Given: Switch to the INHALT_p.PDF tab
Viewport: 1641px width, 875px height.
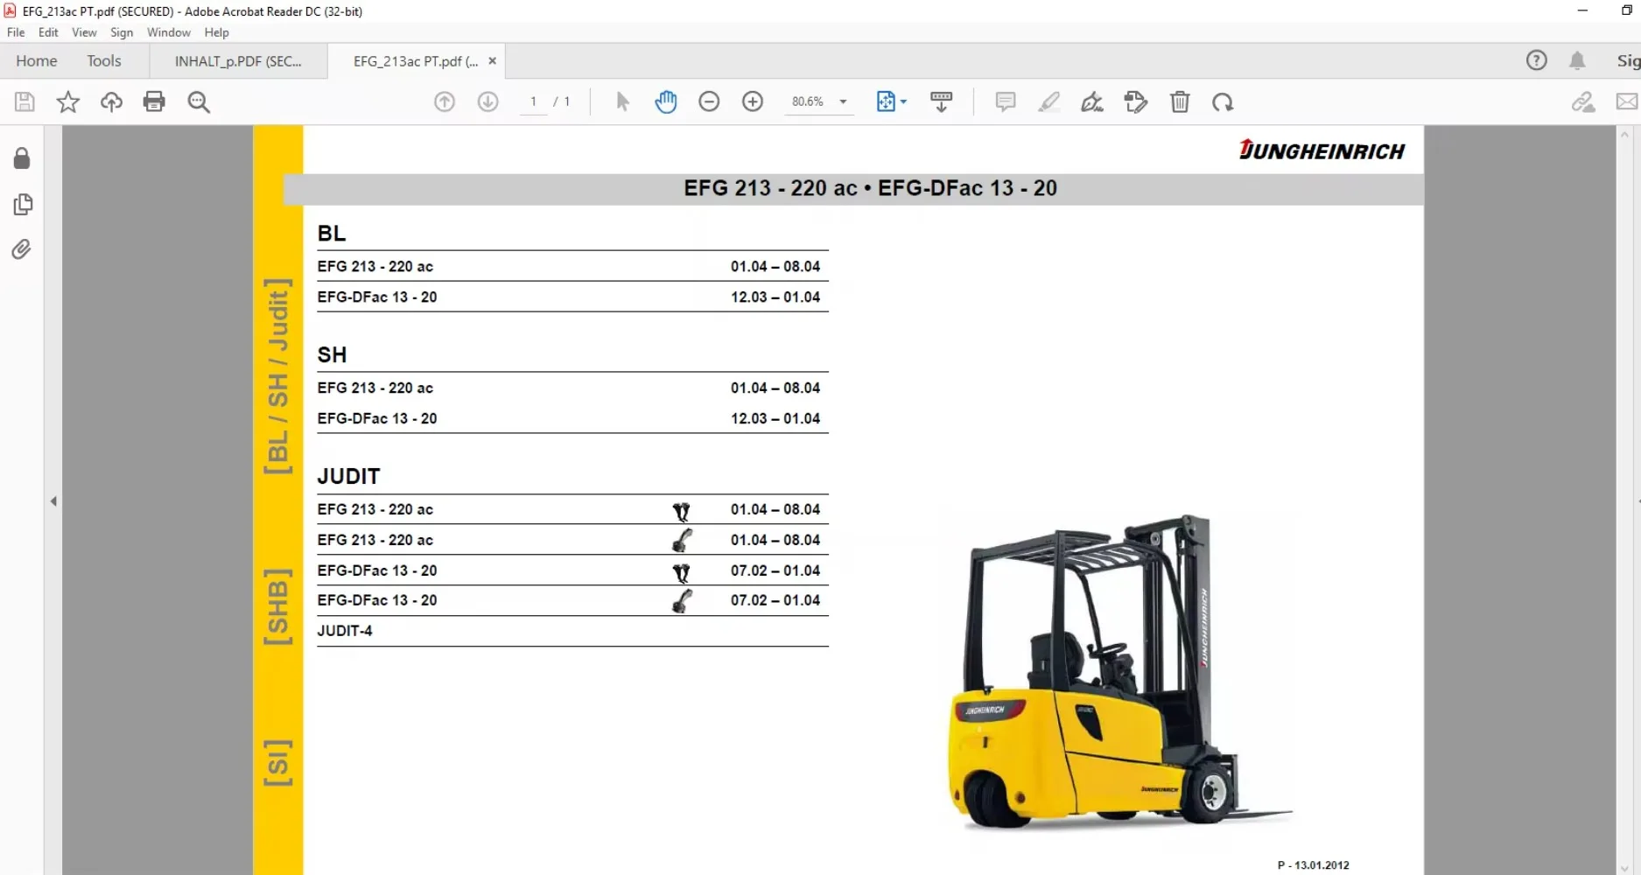Looking at the screenshot, I should [238, 61].
